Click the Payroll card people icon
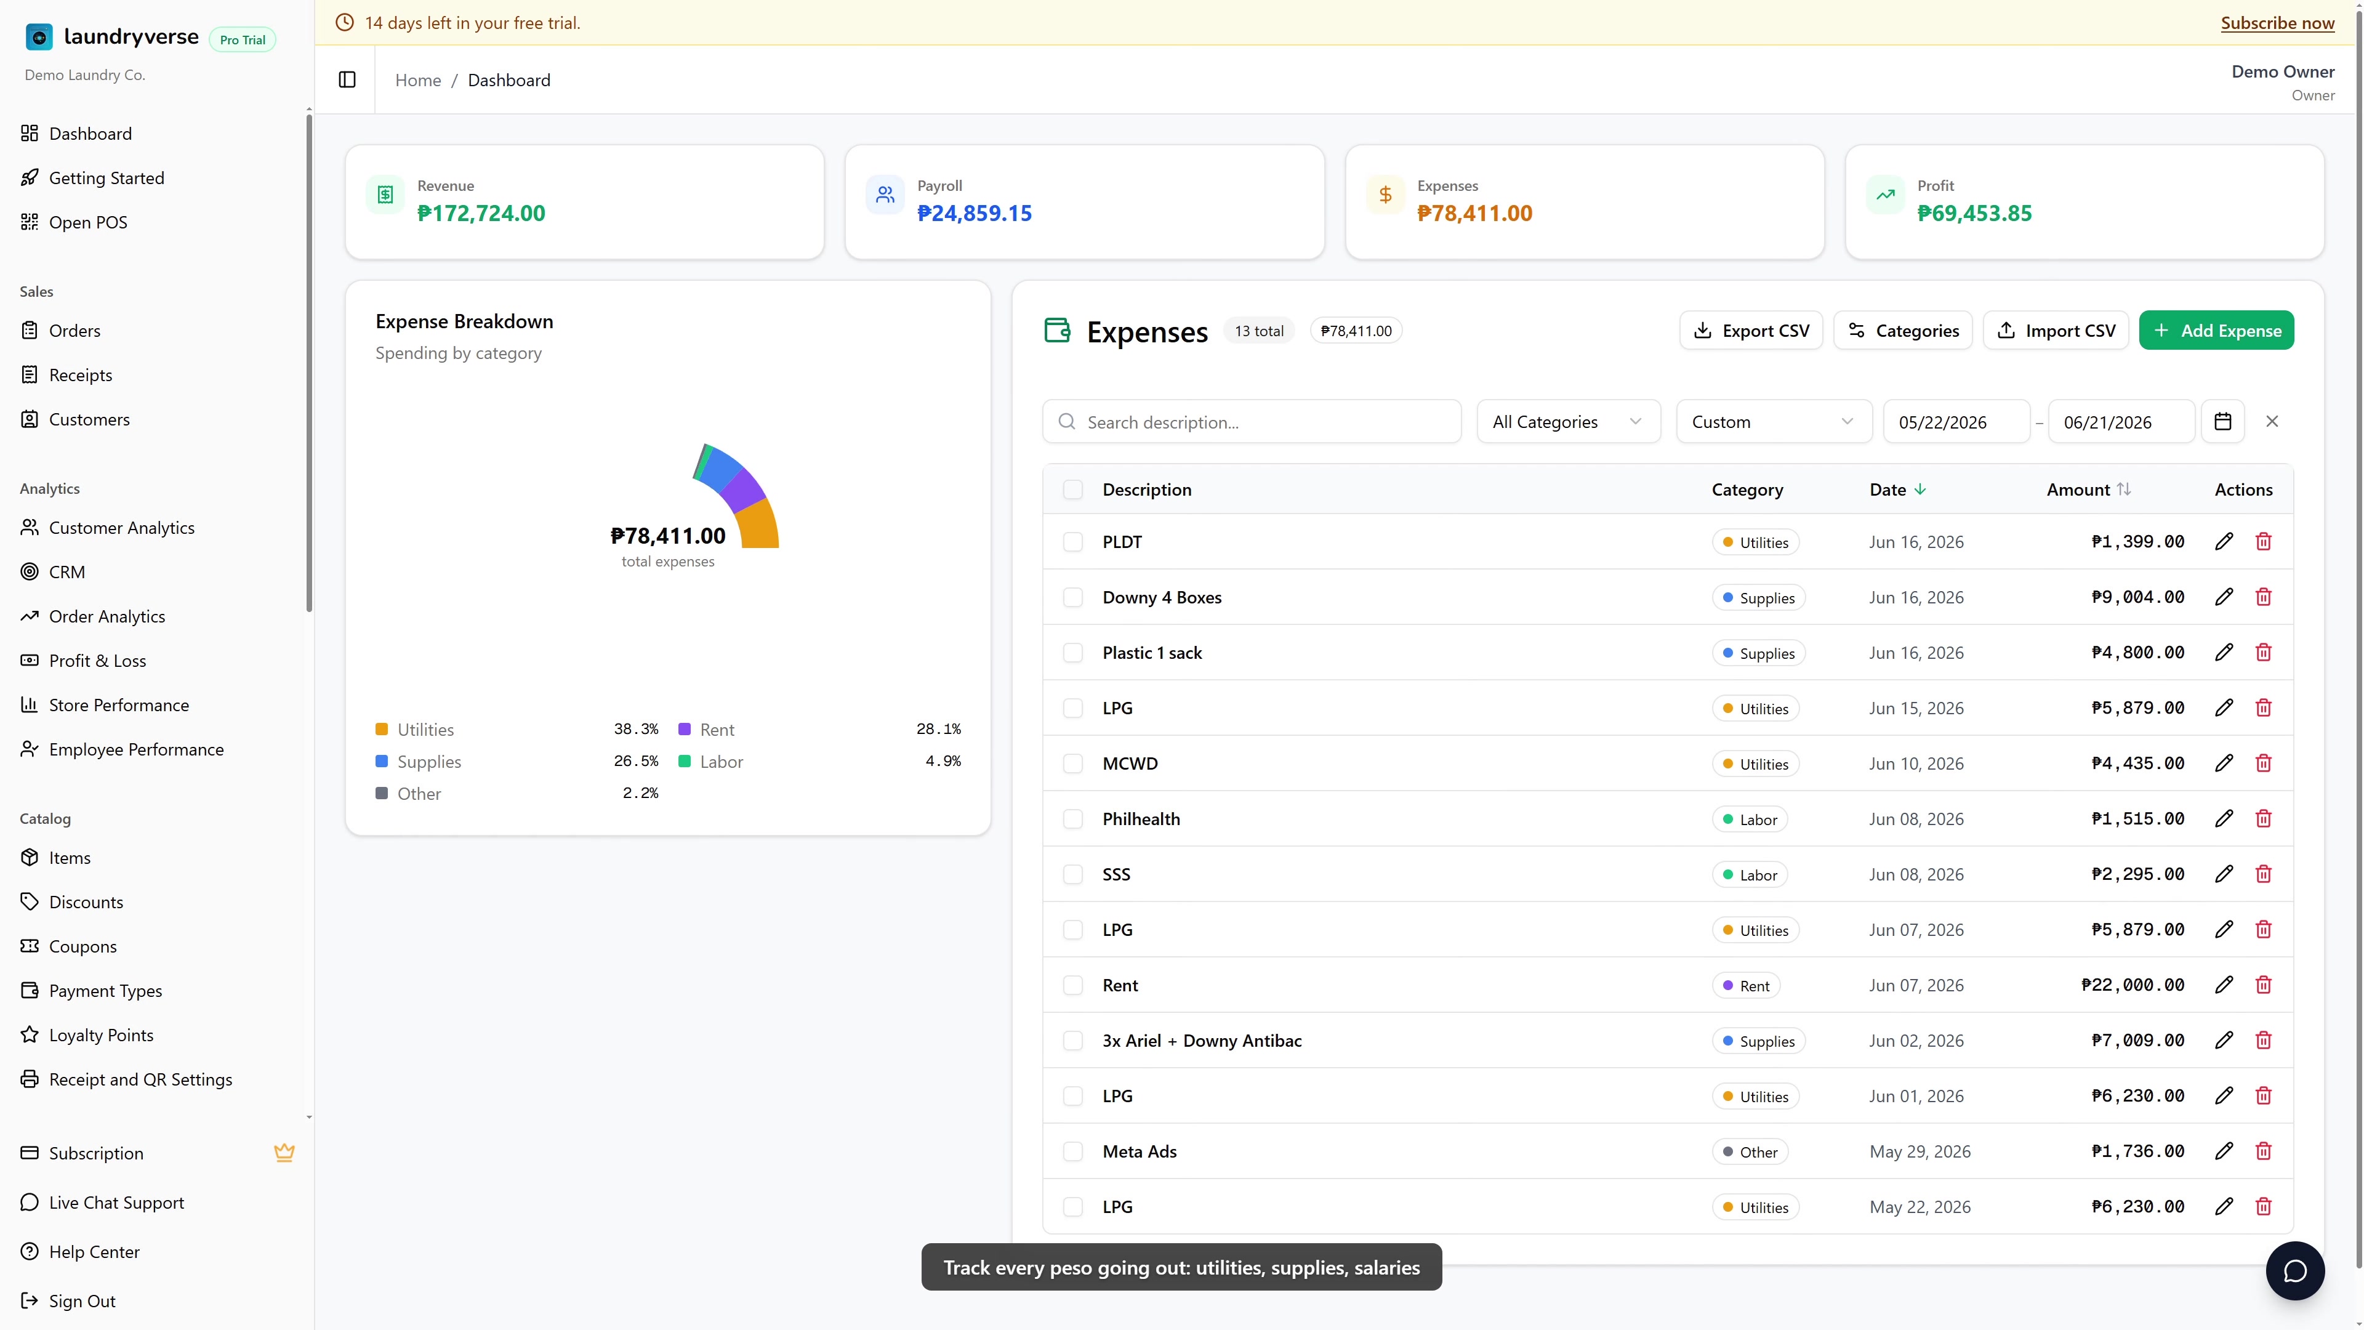 [885, 195]
